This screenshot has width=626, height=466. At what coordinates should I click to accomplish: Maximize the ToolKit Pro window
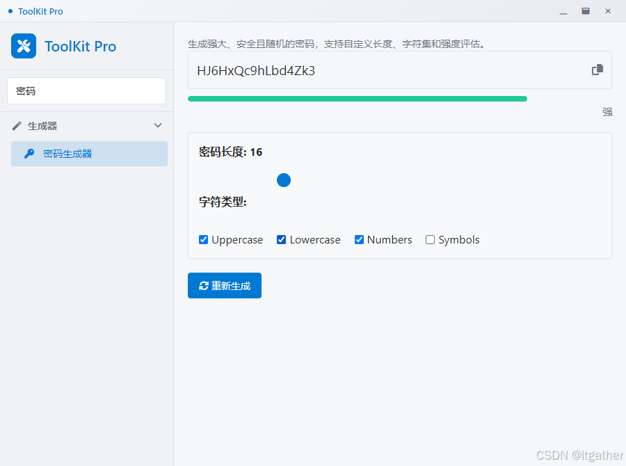click(586, 11)
